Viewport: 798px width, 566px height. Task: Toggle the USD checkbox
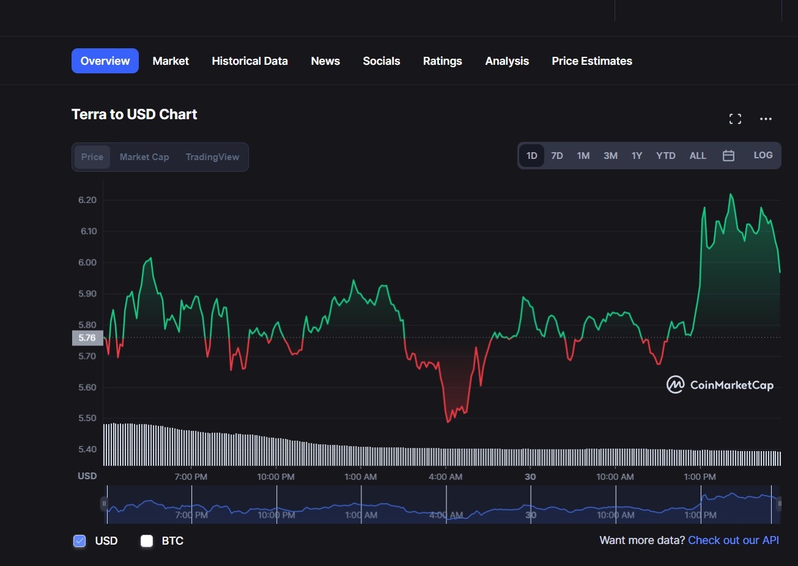point(79,541)
